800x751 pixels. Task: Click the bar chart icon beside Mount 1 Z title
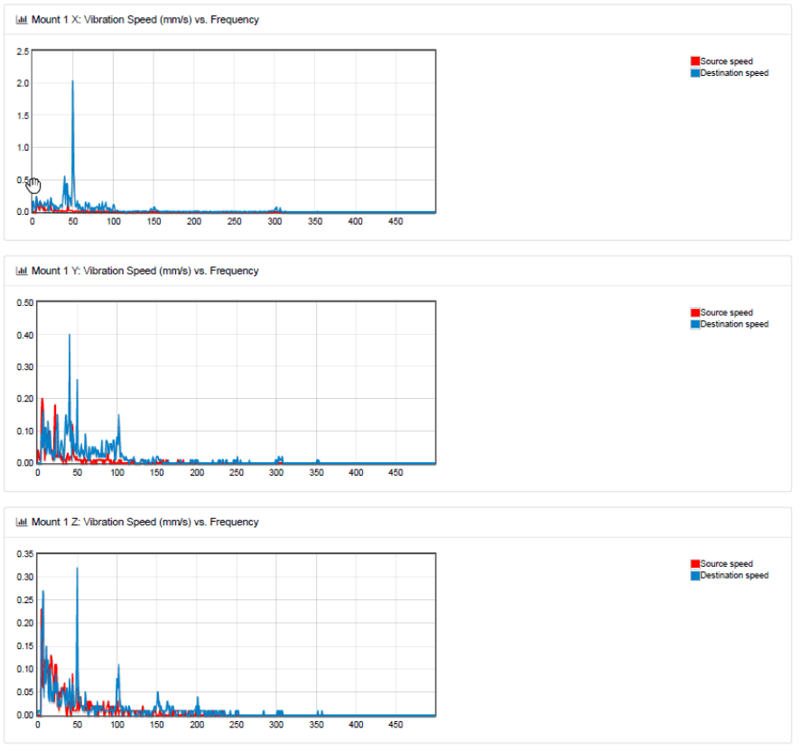point(22,522)
